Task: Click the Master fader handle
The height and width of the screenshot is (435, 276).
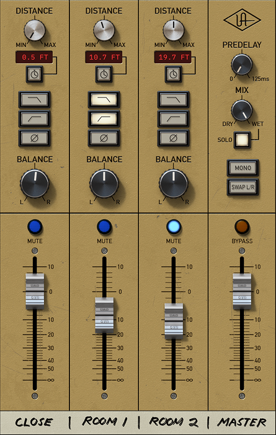Action: pyautogui.click(x=242, y=291)
